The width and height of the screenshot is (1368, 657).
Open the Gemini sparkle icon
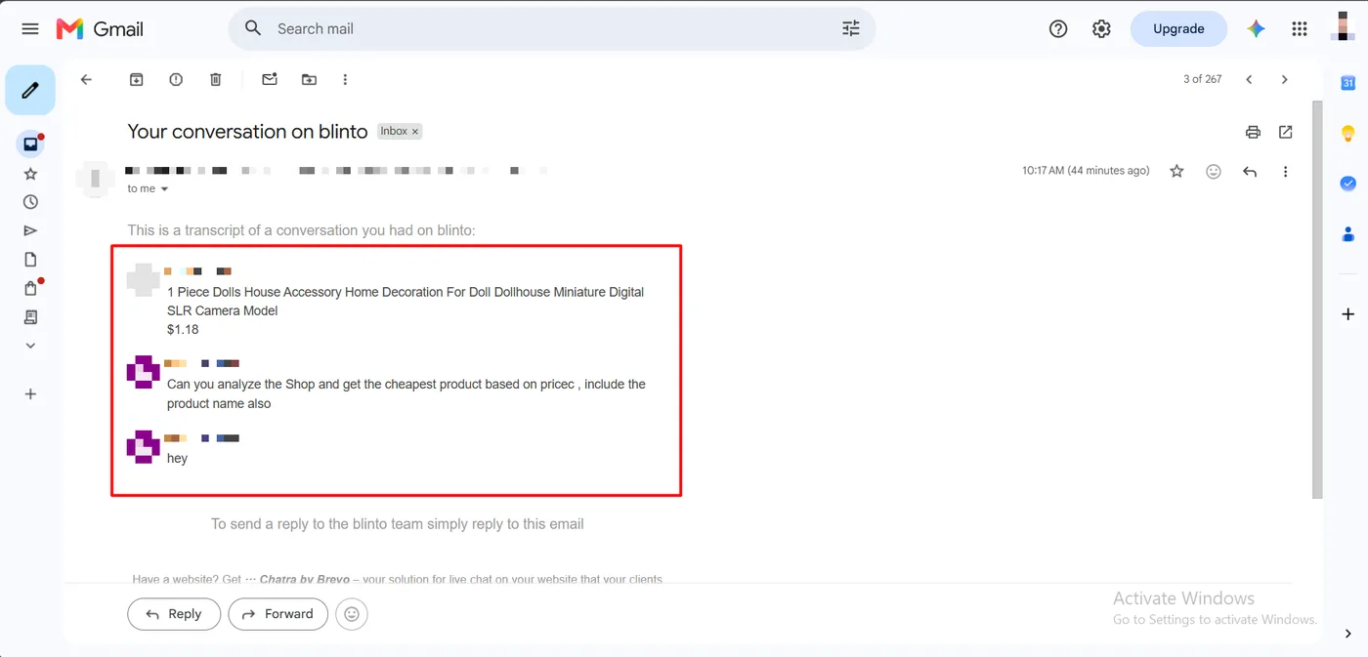tap(1257, 29)
